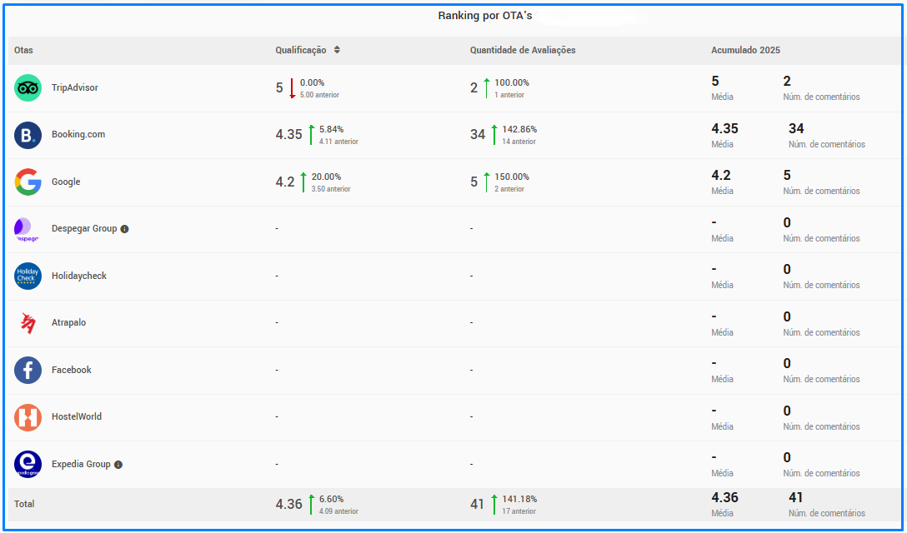Click Booking.com accumulated comments count 34
The width and height of the screenshot is (907, 533).
pyautogui.click(x=796, y=129)
